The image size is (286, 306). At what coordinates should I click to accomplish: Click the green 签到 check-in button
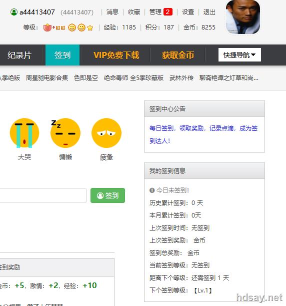click(x=107, y=195)
